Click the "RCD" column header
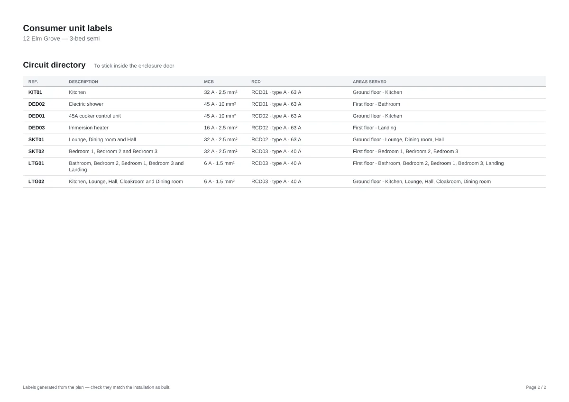The image size is (569, 402). coord(256,82)
